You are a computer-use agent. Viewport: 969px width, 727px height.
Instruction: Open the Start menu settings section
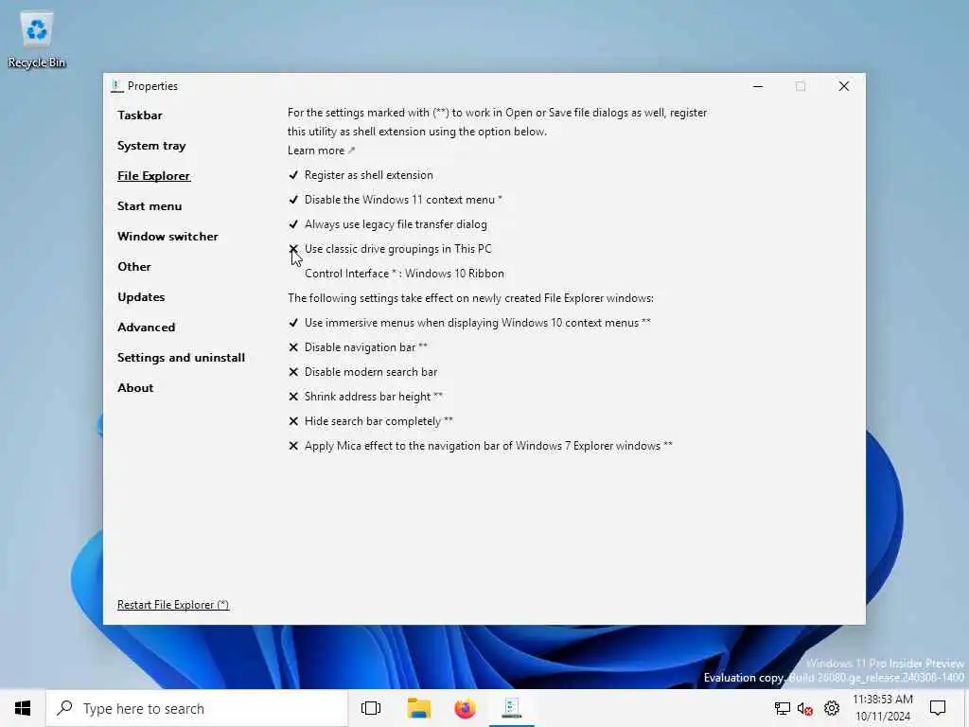click(150, 205)
